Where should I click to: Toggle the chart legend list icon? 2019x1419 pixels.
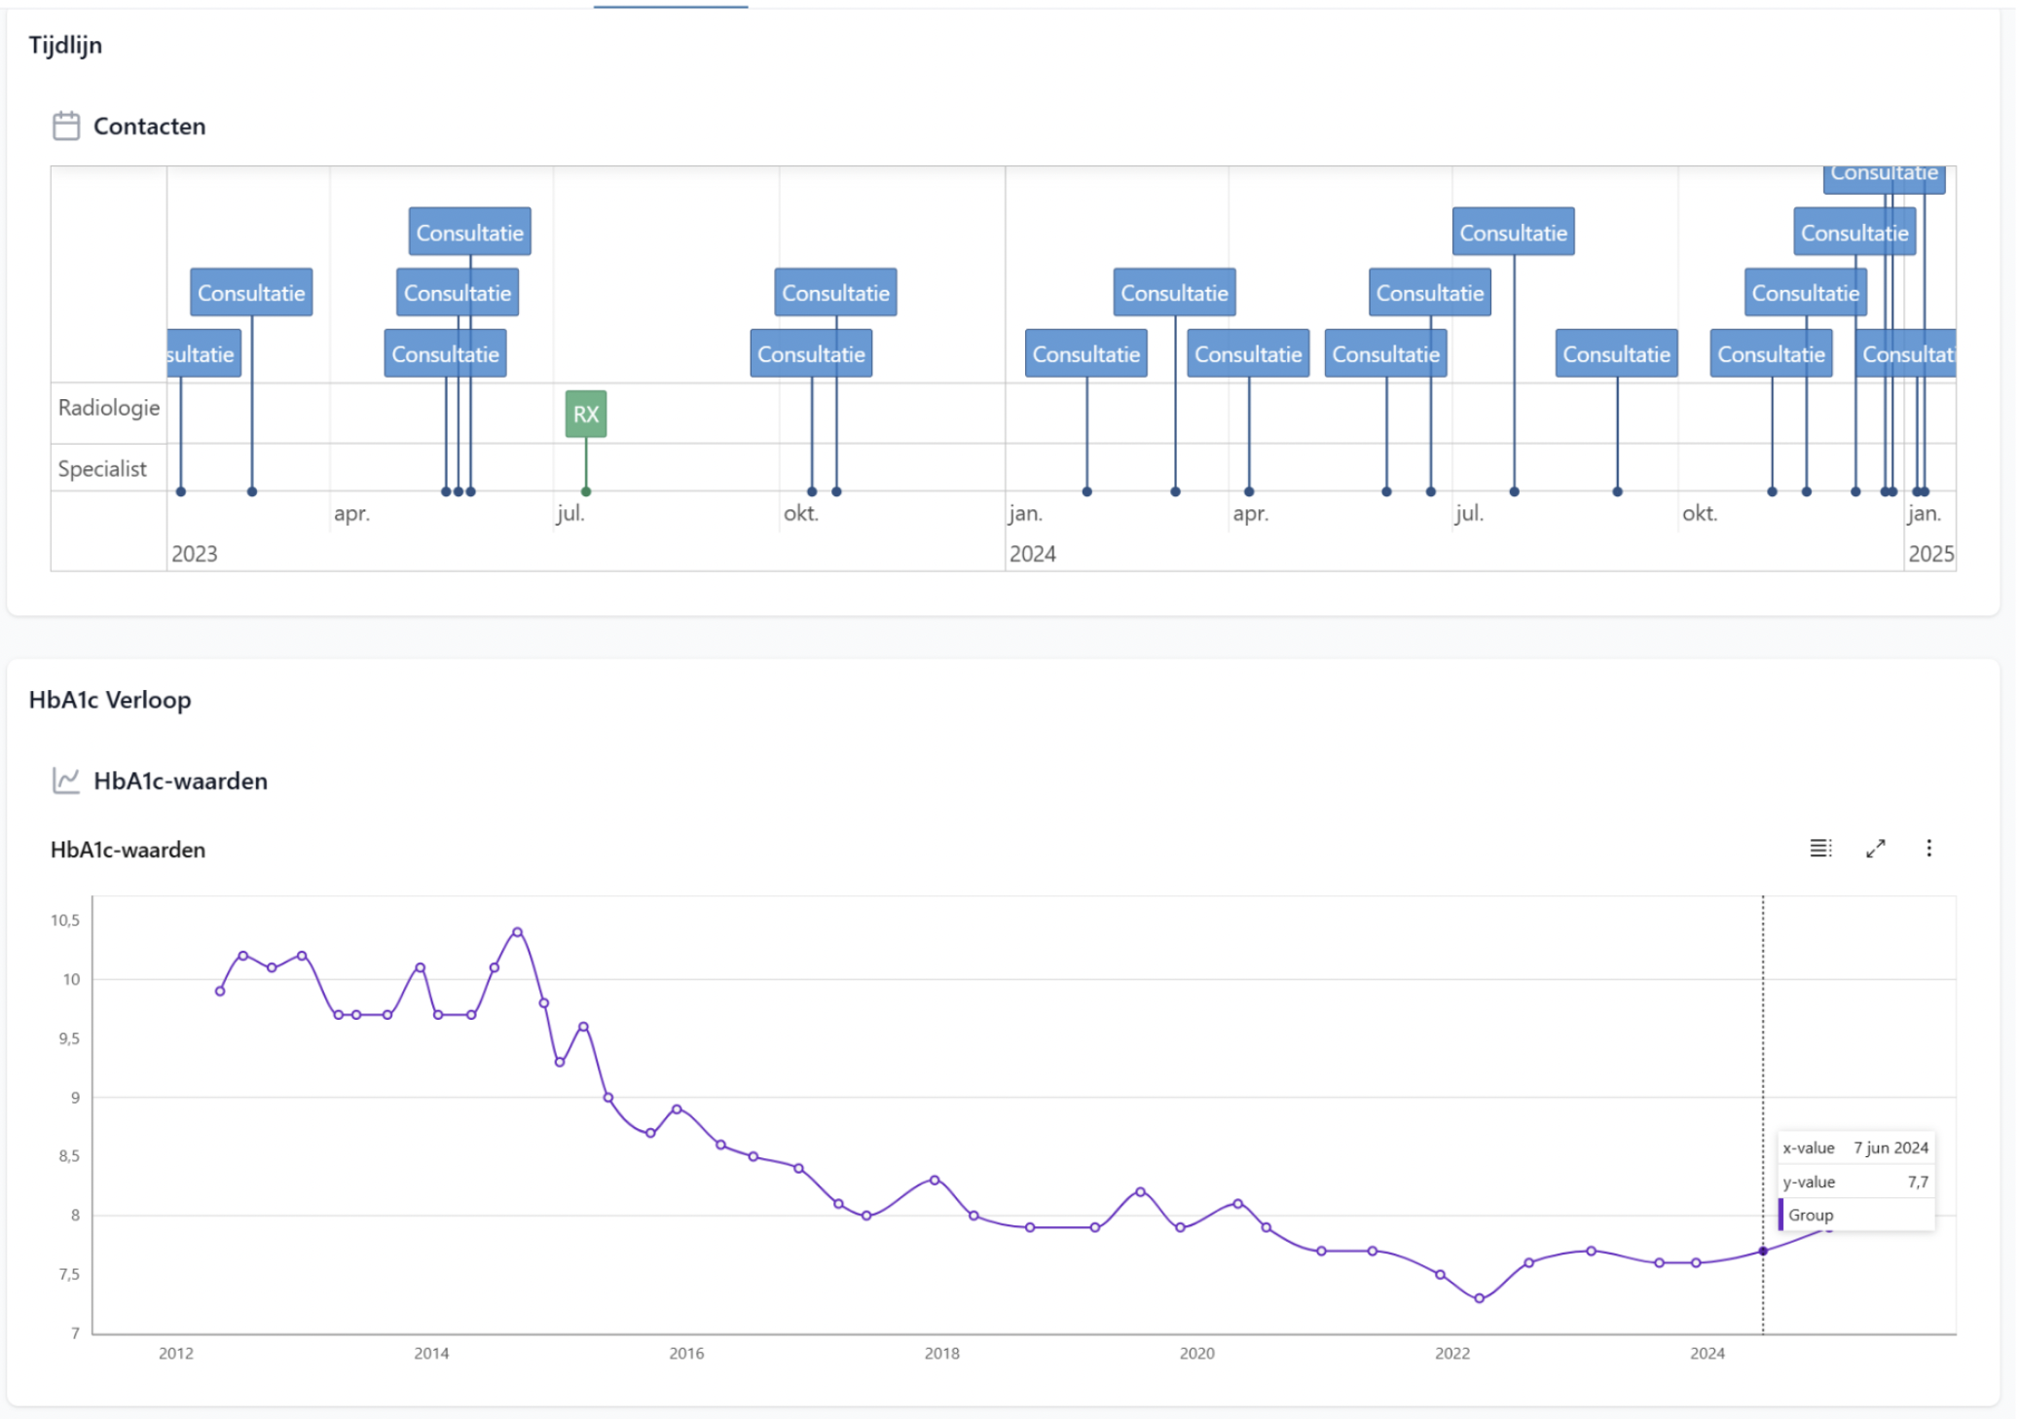point(1820,848)
